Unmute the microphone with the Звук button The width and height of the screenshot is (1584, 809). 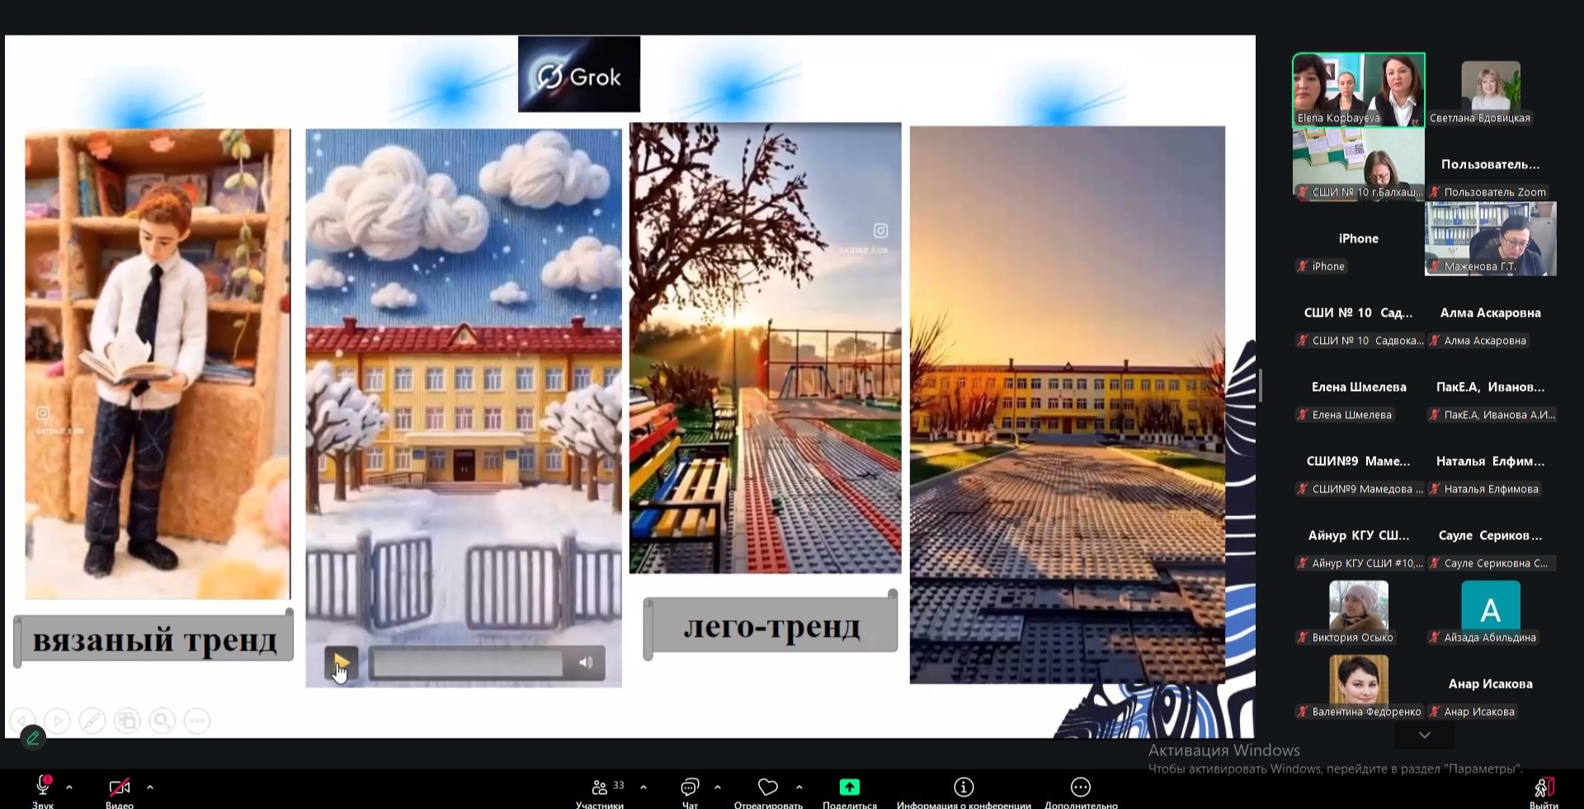(x=43, y=788)
